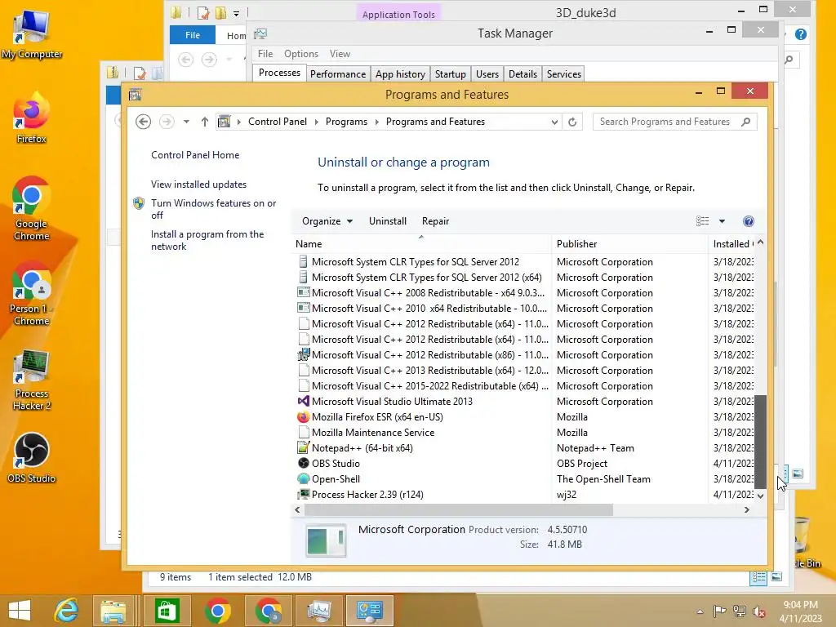Click the Chrome taskbar icon
This screenshot has height=627, width=836.
point(217,611)
